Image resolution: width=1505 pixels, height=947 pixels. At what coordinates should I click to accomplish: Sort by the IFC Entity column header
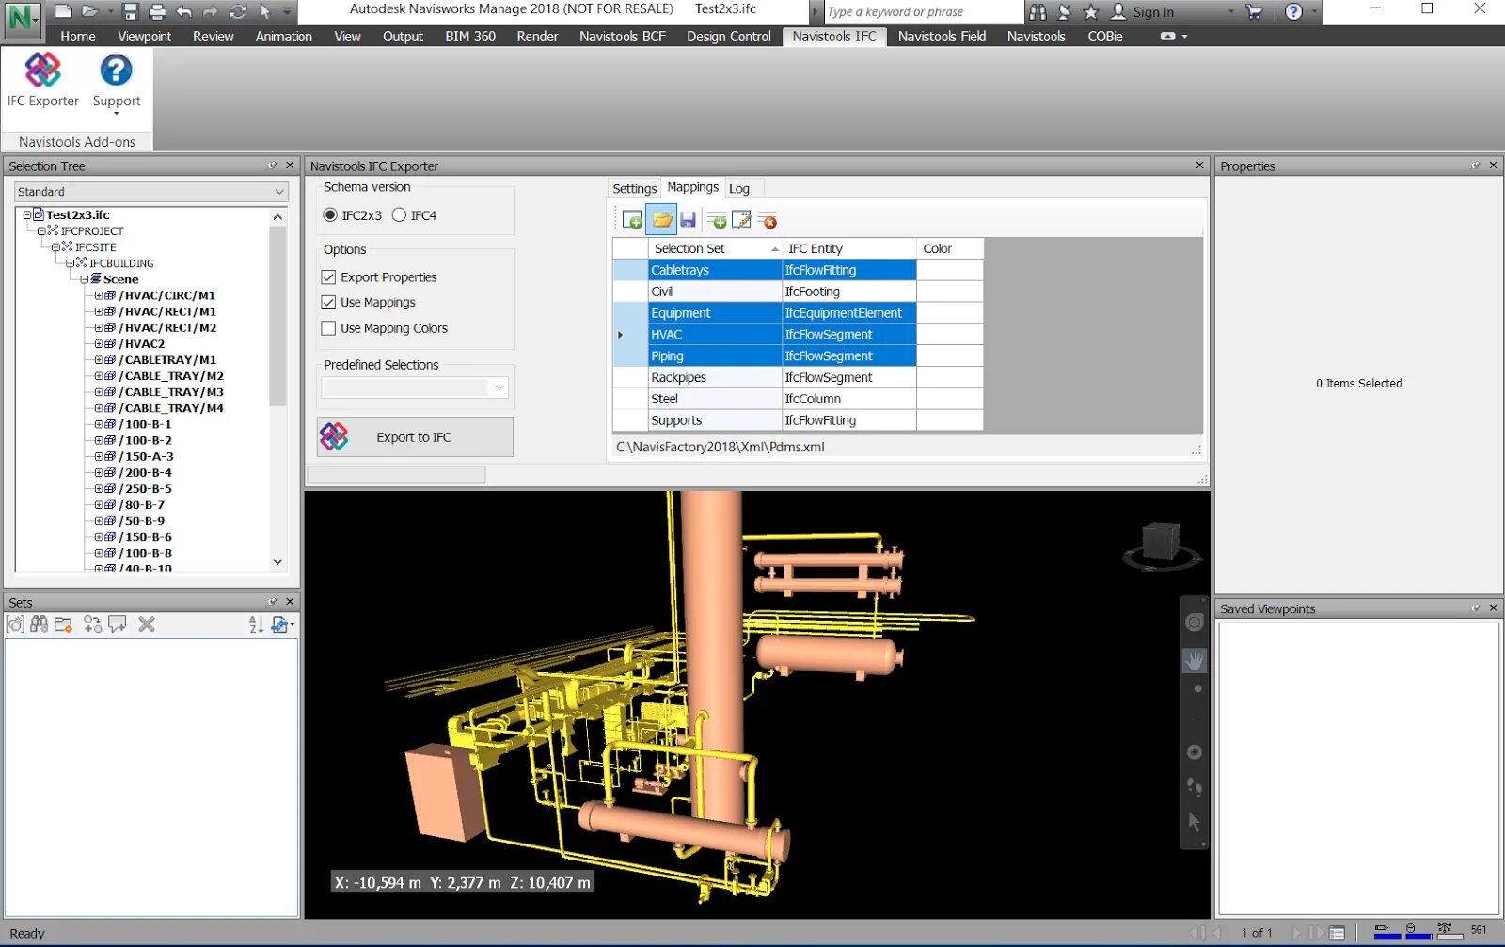click(x=849, y=249)
